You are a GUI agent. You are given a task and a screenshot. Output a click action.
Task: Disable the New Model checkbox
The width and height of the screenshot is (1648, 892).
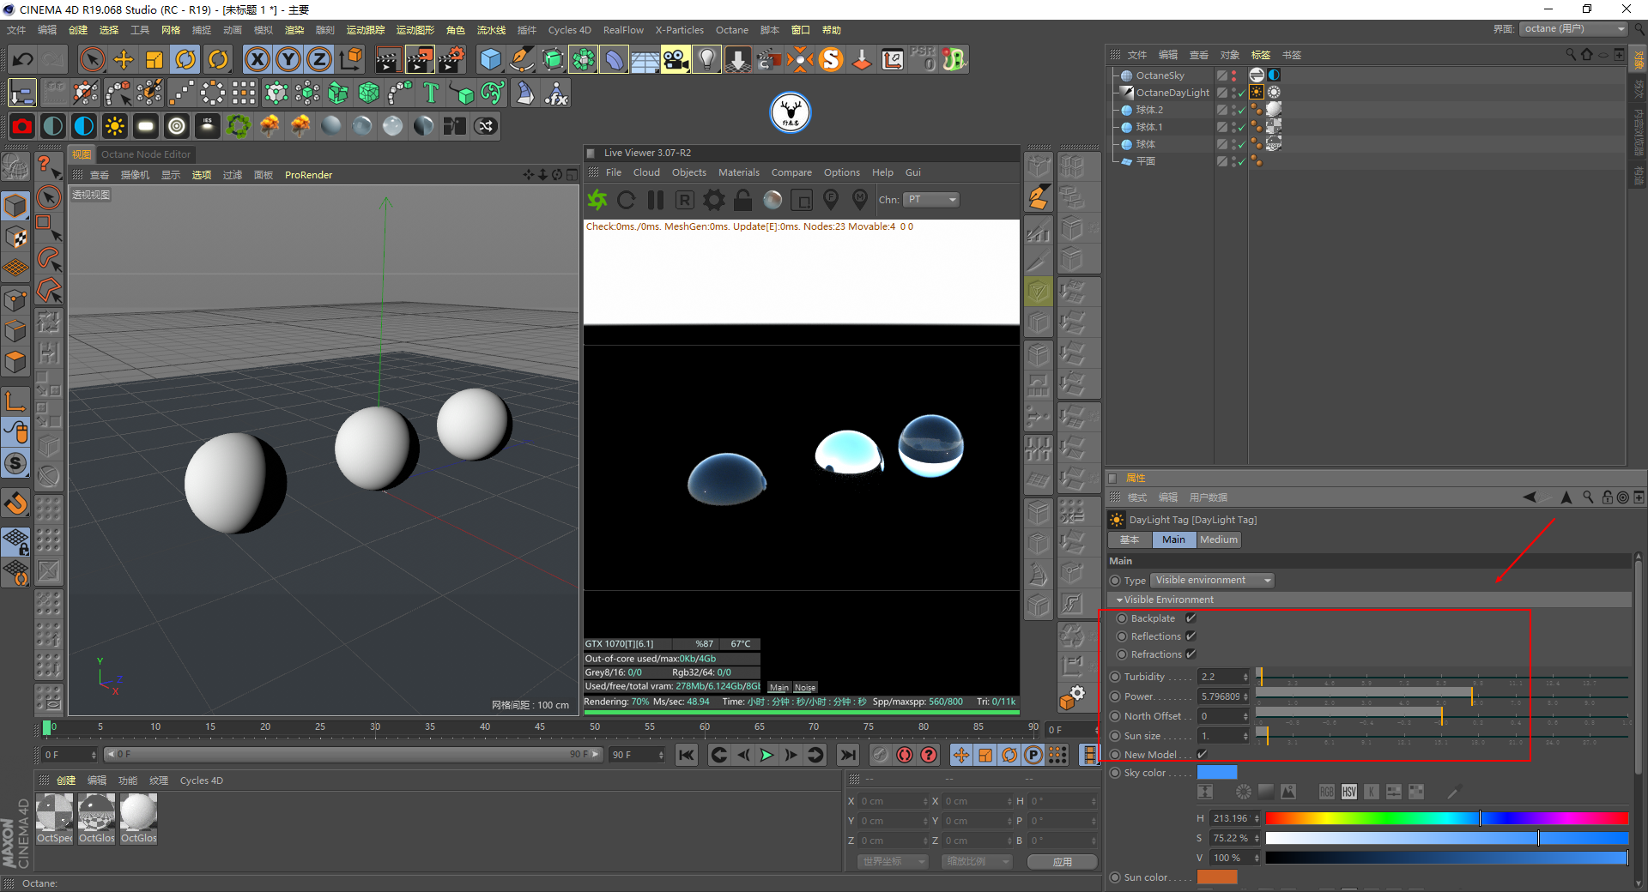coord(1203,755)
